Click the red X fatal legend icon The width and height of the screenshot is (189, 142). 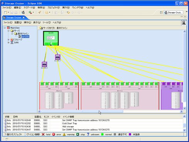(43, 134)
